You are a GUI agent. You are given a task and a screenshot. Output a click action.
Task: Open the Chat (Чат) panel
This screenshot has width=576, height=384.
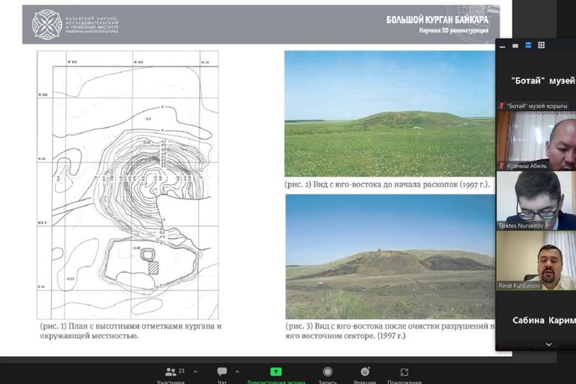[x=222, y=374]
